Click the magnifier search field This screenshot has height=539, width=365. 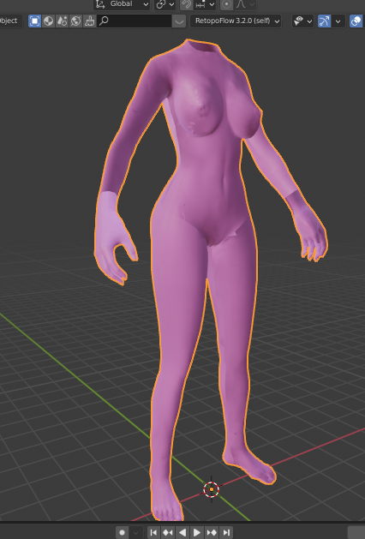(x=135, y=21)
